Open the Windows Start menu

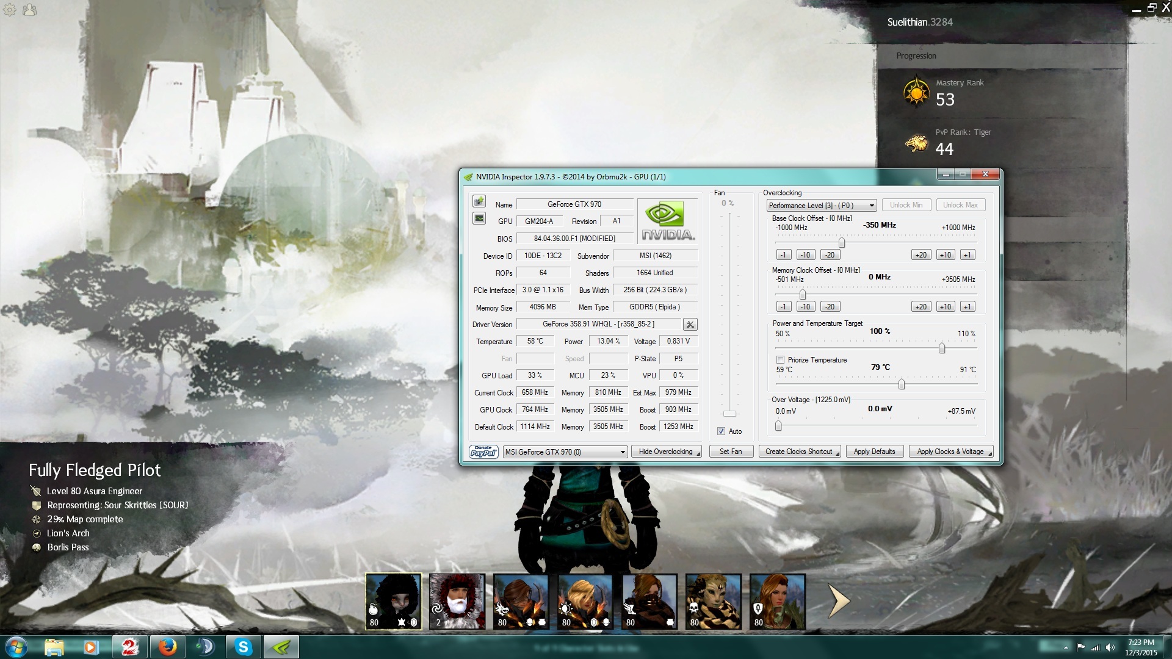point(16,647)
